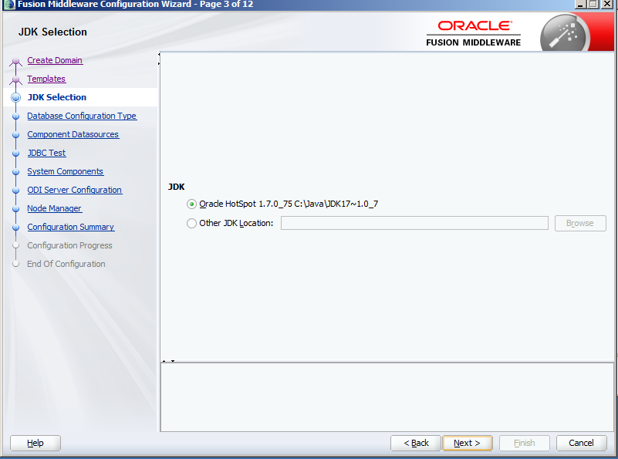The height and width of the screenshot is (459, 618).
Task: Click the Oracle wizard wand logo icon
Action: click(x=564, y=34)
